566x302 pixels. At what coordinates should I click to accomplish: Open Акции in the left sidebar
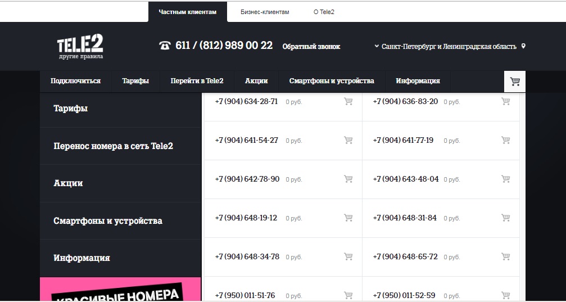(68, 183)
